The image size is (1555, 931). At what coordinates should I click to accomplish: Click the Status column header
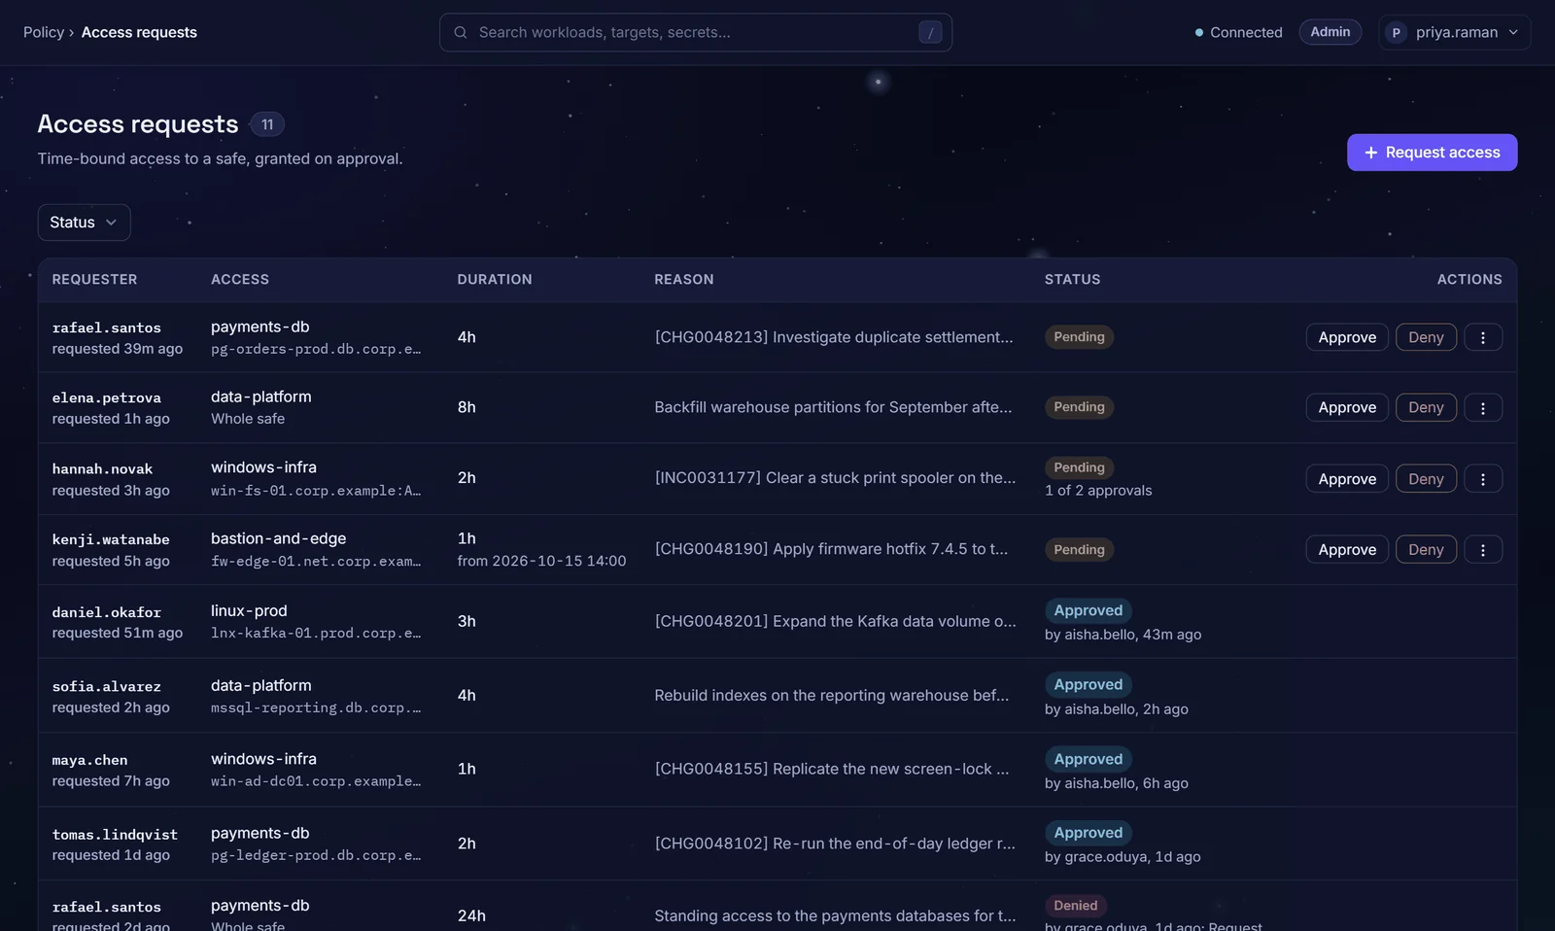[1073, 279]
